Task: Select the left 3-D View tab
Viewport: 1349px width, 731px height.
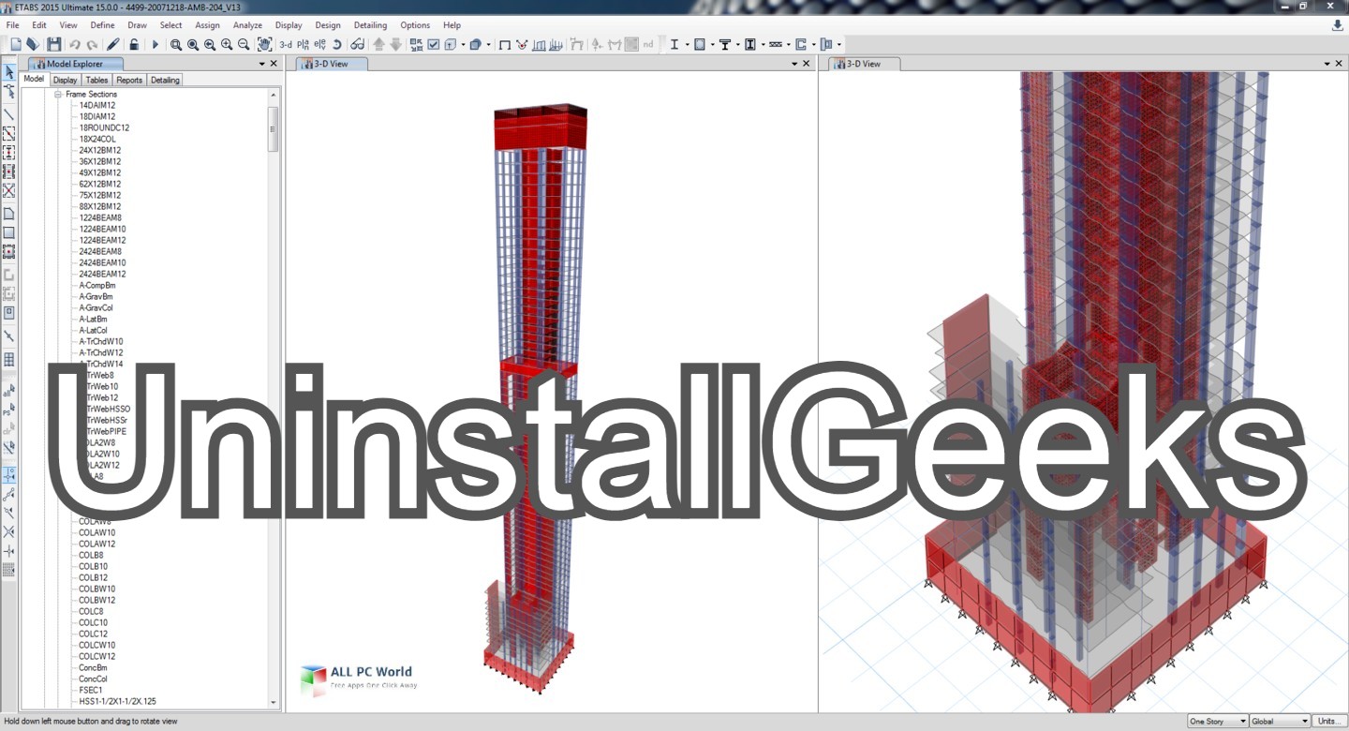Action: (x=332, y=64)
